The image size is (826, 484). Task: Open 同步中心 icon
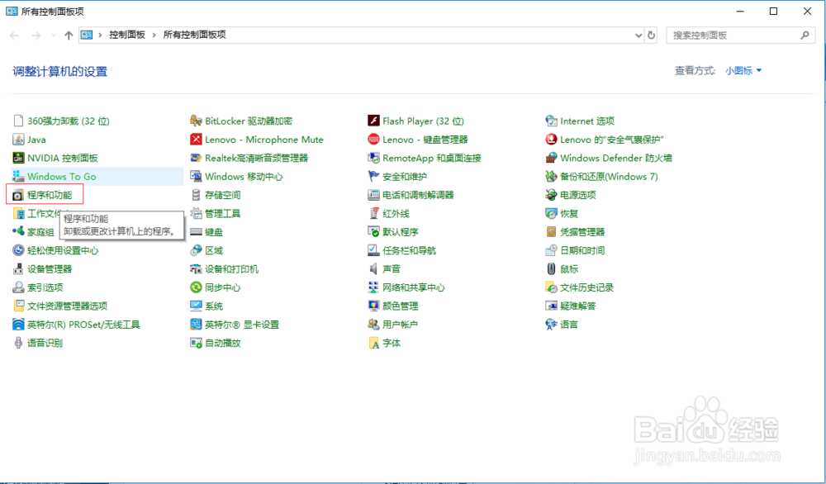tap(196, 287)
